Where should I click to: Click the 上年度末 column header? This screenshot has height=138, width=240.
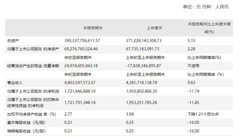[x=155, y=28]
